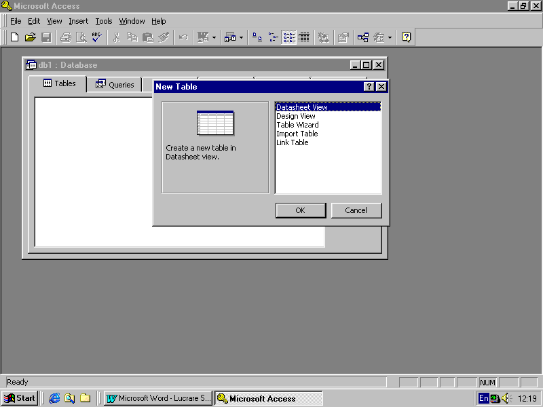The width and height of the screenshot is (543, 407).
Task: Close the New Table dialog with X
Action: [381, 87]
